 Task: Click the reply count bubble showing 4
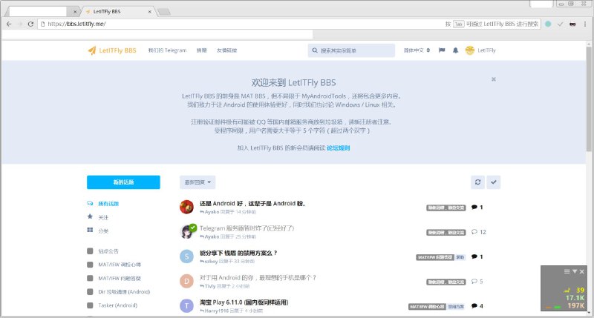point(477,306)
